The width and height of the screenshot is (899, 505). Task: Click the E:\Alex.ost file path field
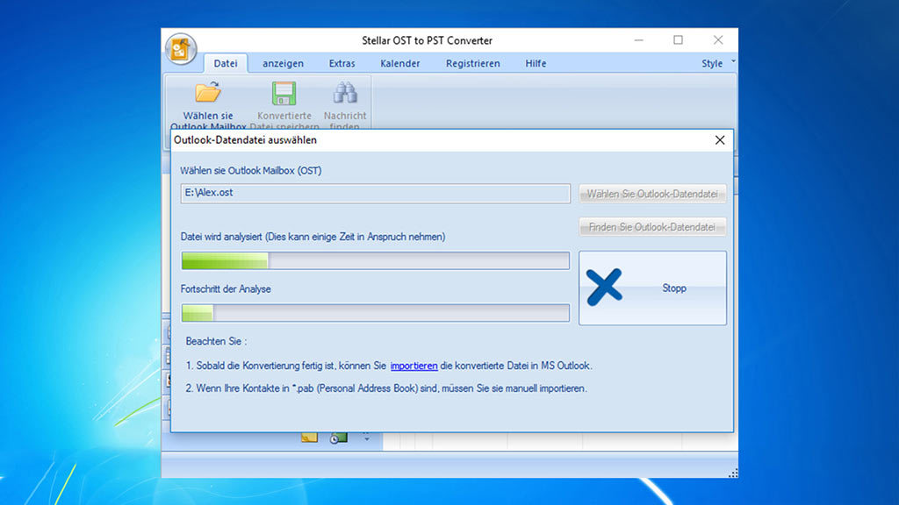coord(375,193)
